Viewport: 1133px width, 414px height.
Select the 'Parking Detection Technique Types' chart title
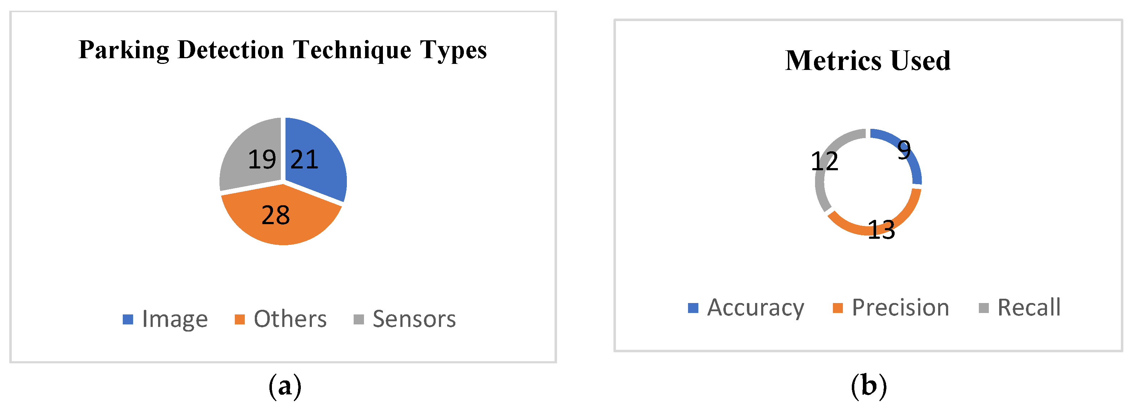tap(283, 50)
